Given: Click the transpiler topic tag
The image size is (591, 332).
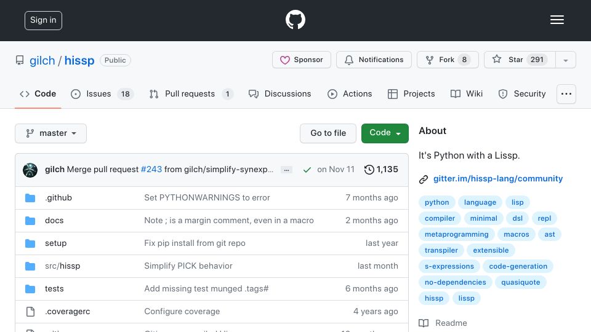Looking at the screenshot, I should click(x=441, y=250).
